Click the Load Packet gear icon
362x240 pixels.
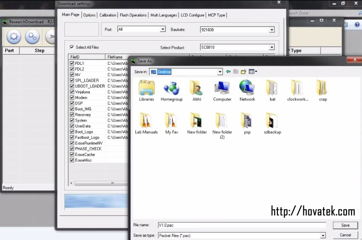[x=13, y=36]
